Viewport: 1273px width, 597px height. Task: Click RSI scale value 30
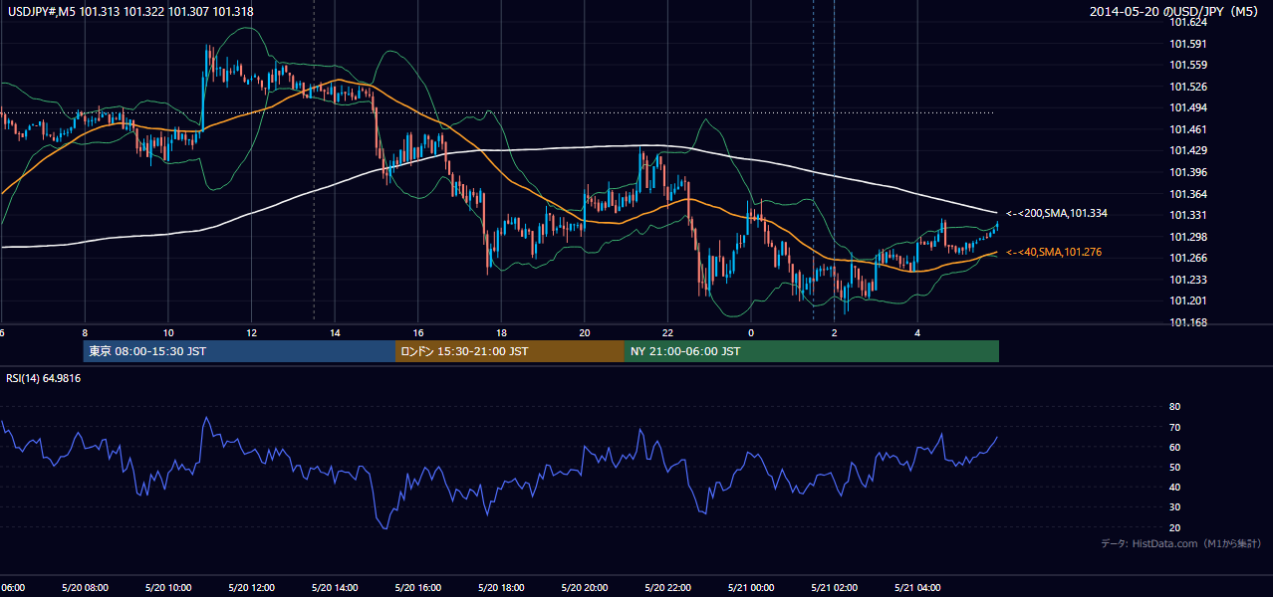(1174, 506)
